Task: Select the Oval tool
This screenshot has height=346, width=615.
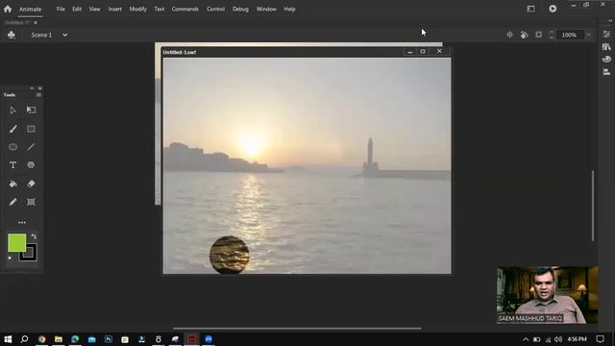Action: (12, 147)
